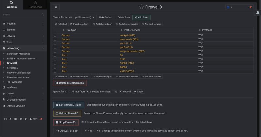Click in the sidebar Search field

pos(21,15)
